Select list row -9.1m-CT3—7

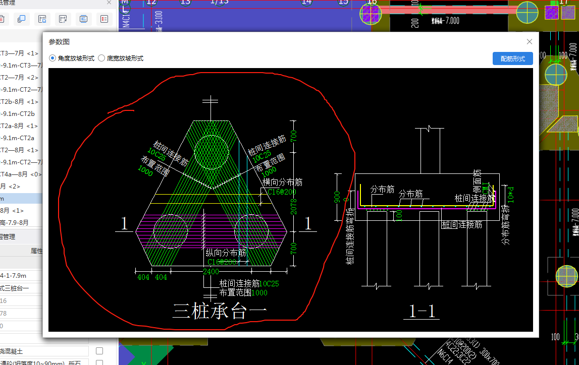pyautogui.click(x=21, y=65)
